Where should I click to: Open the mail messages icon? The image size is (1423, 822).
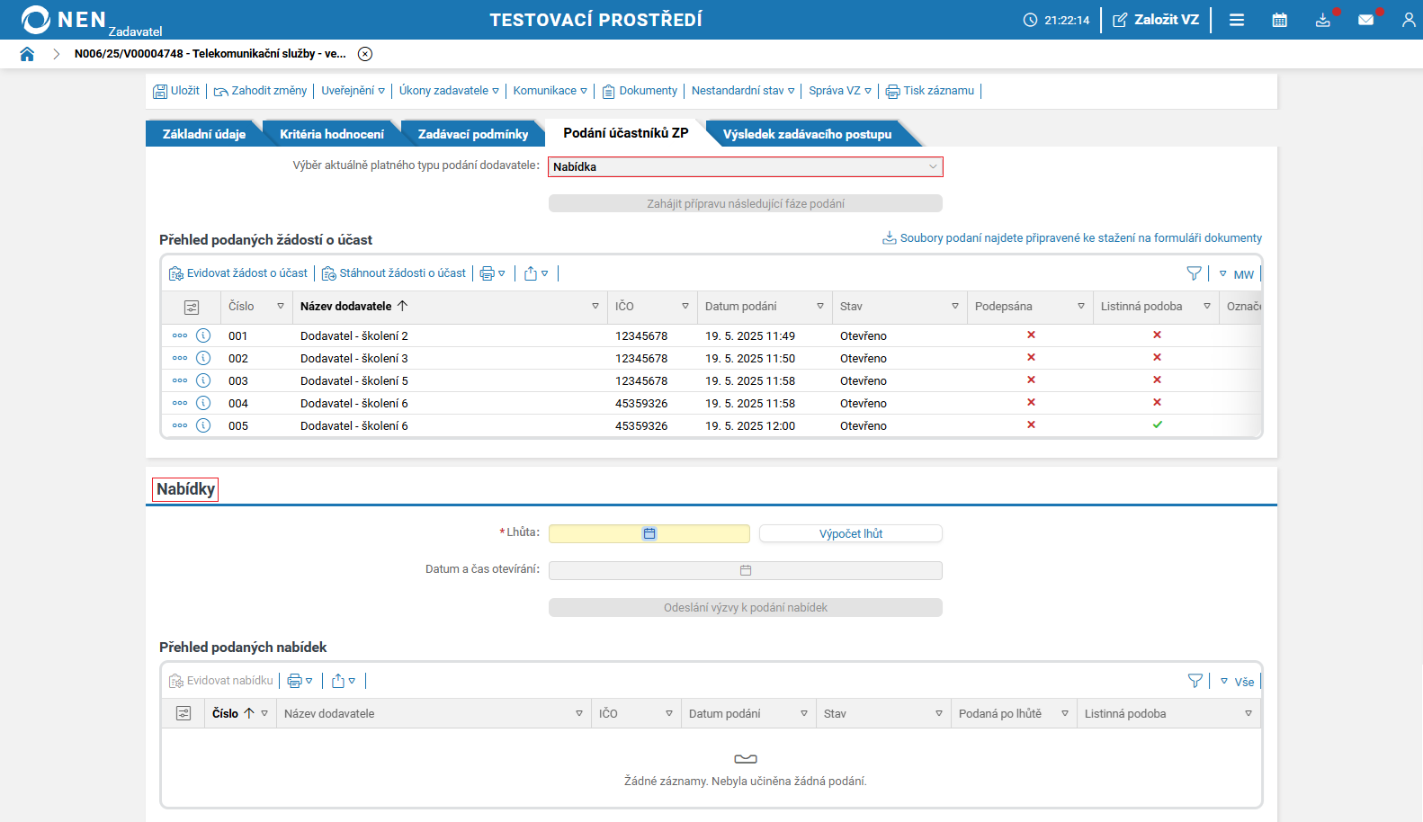pyautogui.click(x=1365, y=20)
